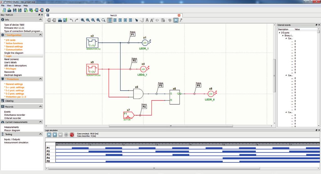
Task: Collapse the Binary i... tree node
Action: pyautogui.click(x=283, y=35)
